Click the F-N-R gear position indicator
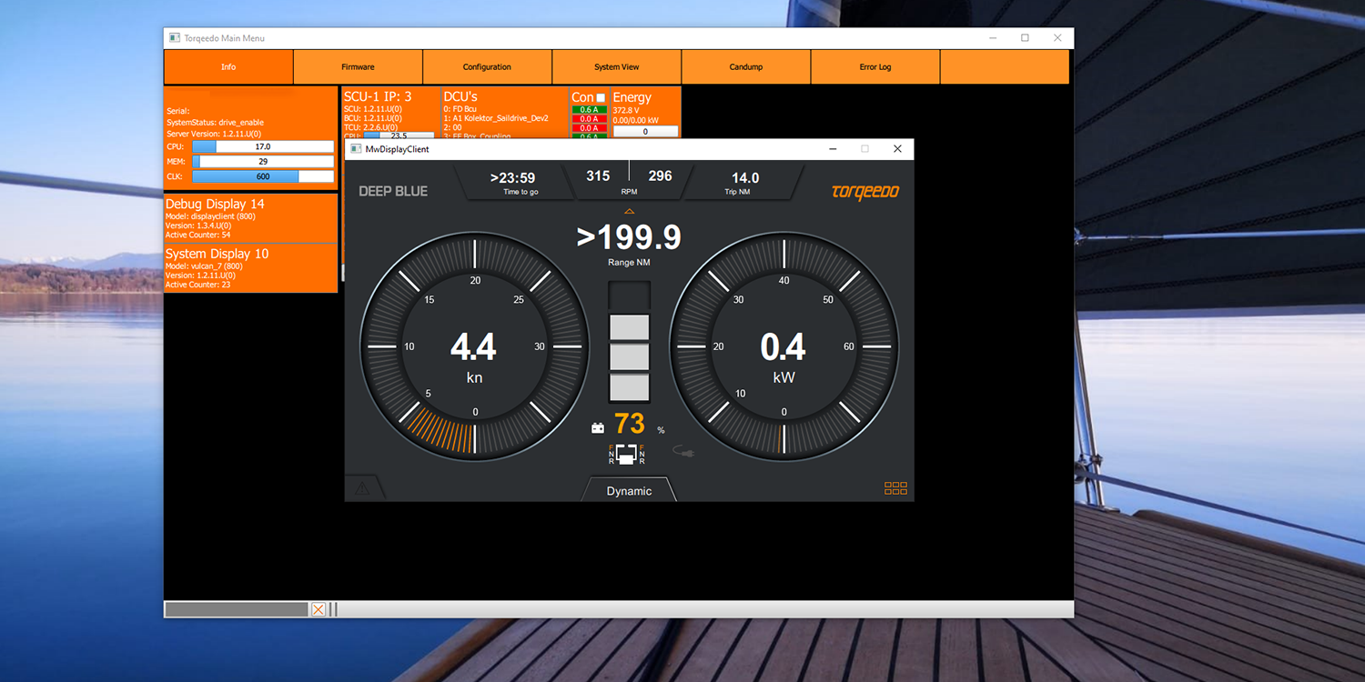Image resolution: width=1365 pixels, height=682 pixels. pos(627,454)
